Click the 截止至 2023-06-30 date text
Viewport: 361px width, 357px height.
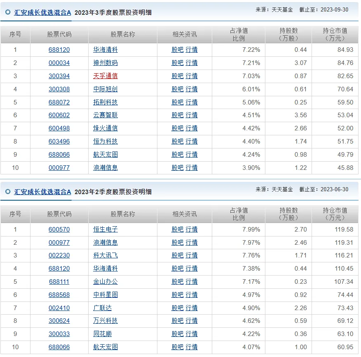pyautogui.click(x=323, y=189)
